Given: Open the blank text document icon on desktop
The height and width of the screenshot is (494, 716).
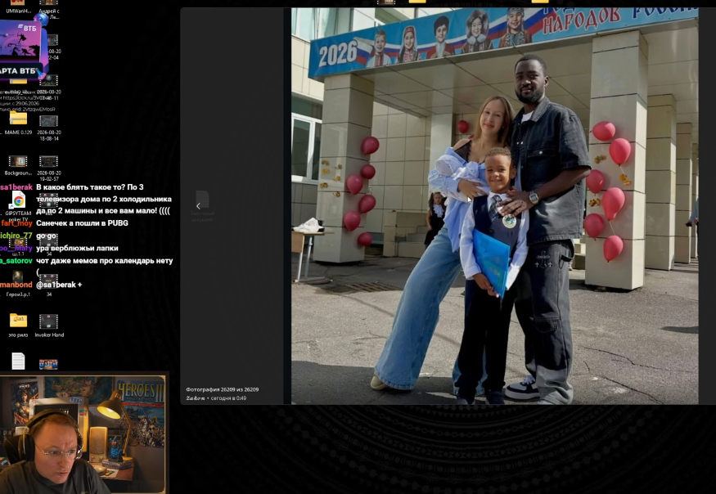Looking at the screenshot, I should [18, 362].
